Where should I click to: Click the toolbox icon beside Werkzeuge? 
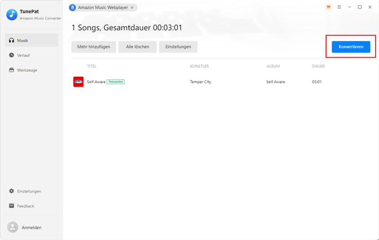pos(11,70)
